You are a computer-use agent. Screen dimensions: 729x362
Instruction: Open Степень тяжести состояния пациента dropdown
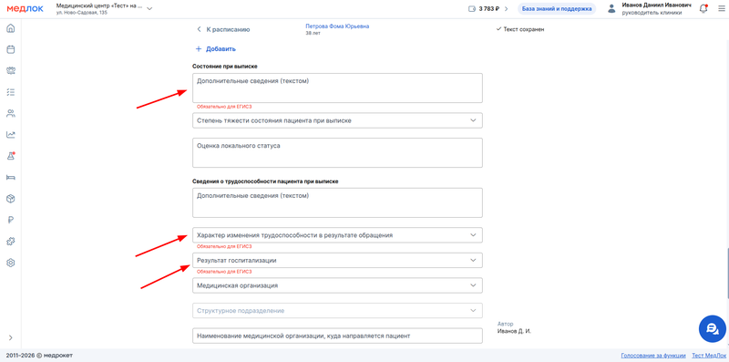[x=337, y=120]
